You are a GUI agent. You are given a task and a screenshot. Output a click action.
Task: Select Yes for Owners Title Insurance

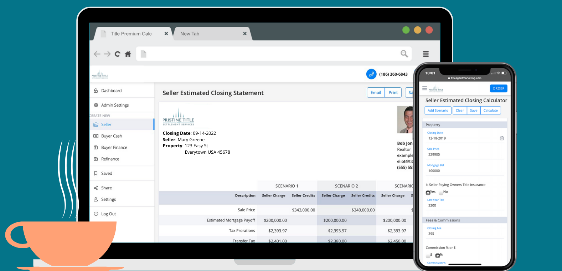[428, 193]
